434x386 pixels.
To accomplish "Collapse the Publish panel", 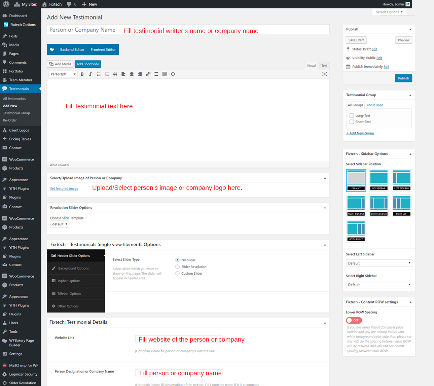I will point(410,29).
